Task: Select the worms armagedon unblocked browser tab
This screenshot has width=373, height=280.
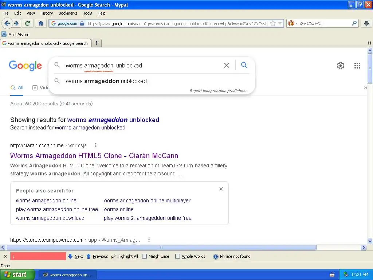Action: pyautogui.click(x=45, y=43)
